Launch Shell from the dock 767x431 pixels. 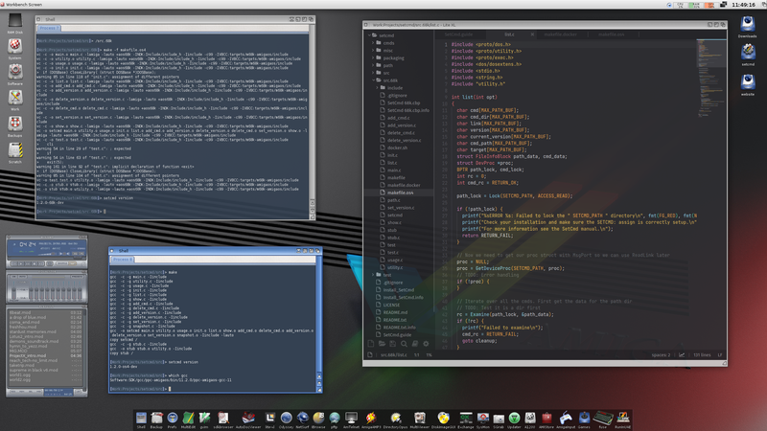click(x=142, y=392)
